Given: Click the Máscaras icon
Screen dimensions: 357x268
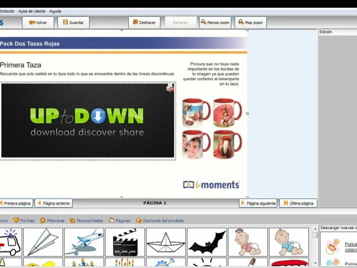Looking at the screenshot, I should pyautogui.click(x=42, y=220).
